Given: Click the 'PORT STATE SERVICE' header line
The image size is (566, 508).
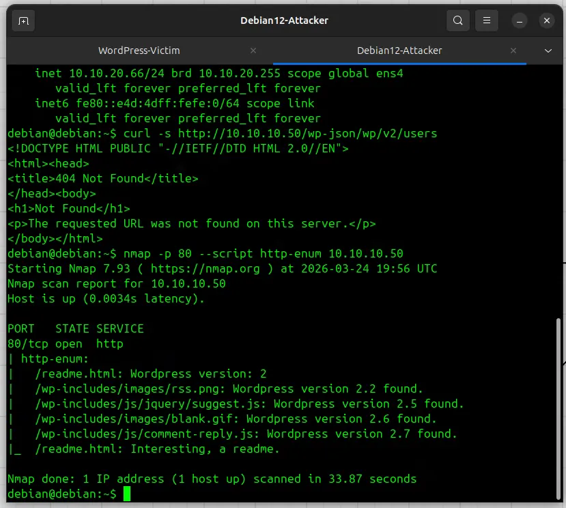Looking at the screenshot, I should 76,329.
